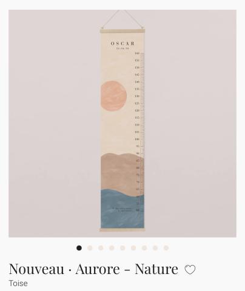Open the eighth carousel image dot
Viewport: 245px width, 291px height.
pyautogui.click(x=155, y=248)
